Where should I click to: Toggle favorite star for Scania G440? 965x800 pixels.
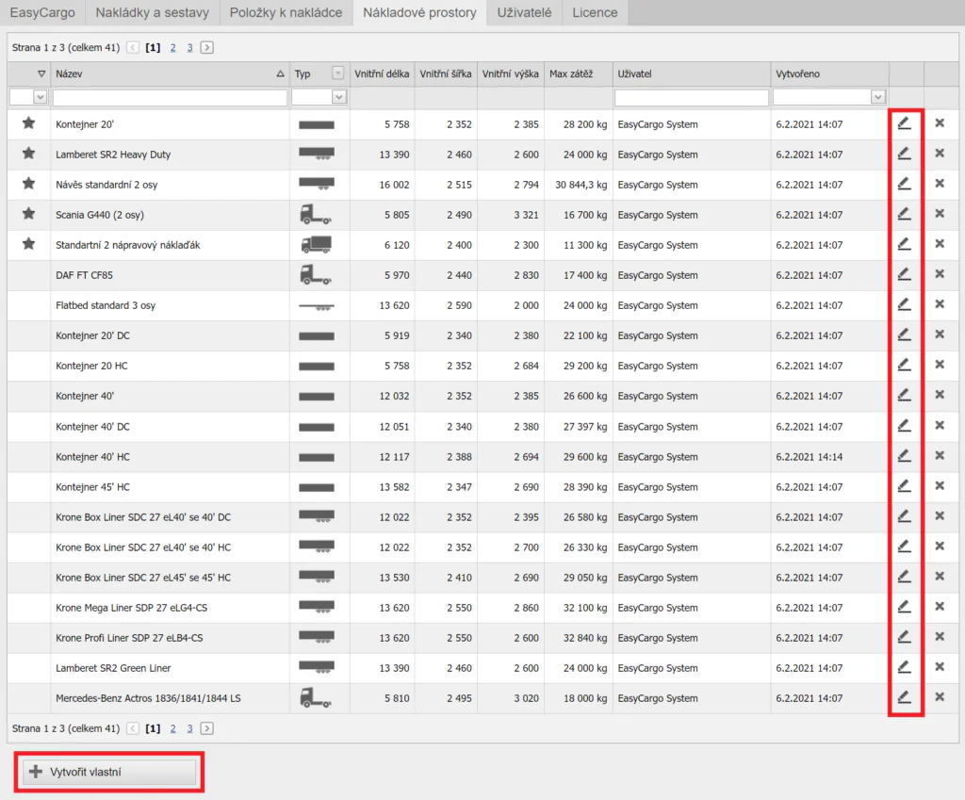coord(28,214)
